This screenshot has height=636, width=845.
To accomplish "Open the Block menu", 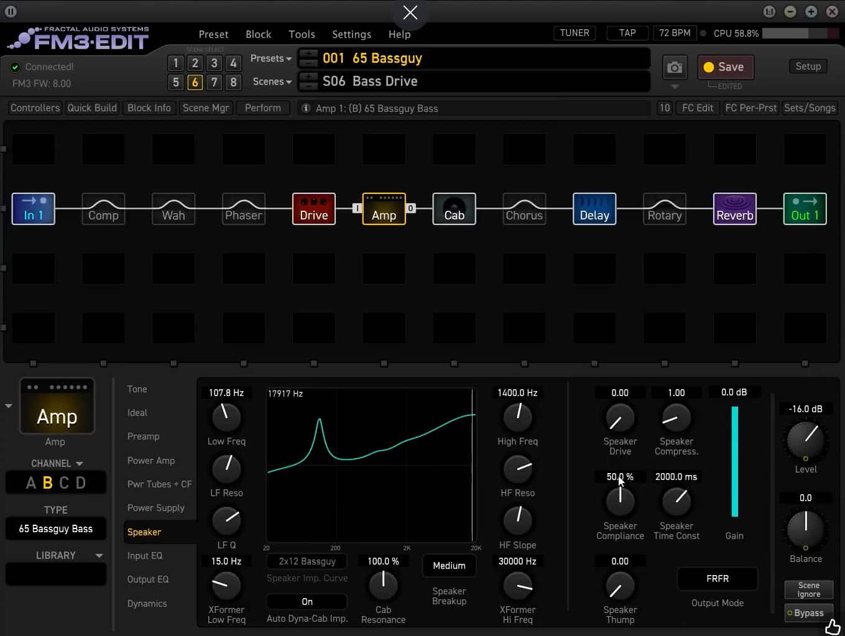I will (259, 34).
